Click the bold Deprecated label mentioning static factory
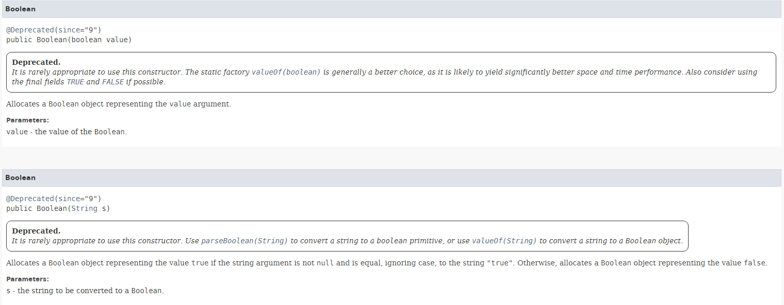This screenshot has width=784, height=305. (36, 62)
